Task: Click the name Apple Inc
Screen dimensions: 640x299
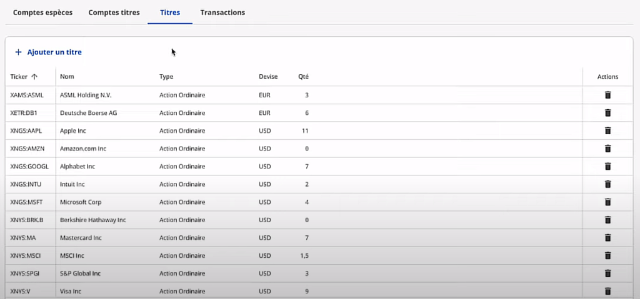Action: (73, 130)
